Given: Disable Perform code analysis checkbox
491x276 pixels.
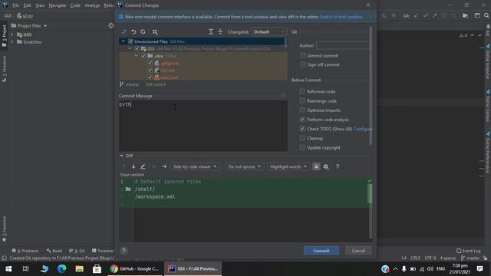Looking at the screenshot, I should pos(302,120).
